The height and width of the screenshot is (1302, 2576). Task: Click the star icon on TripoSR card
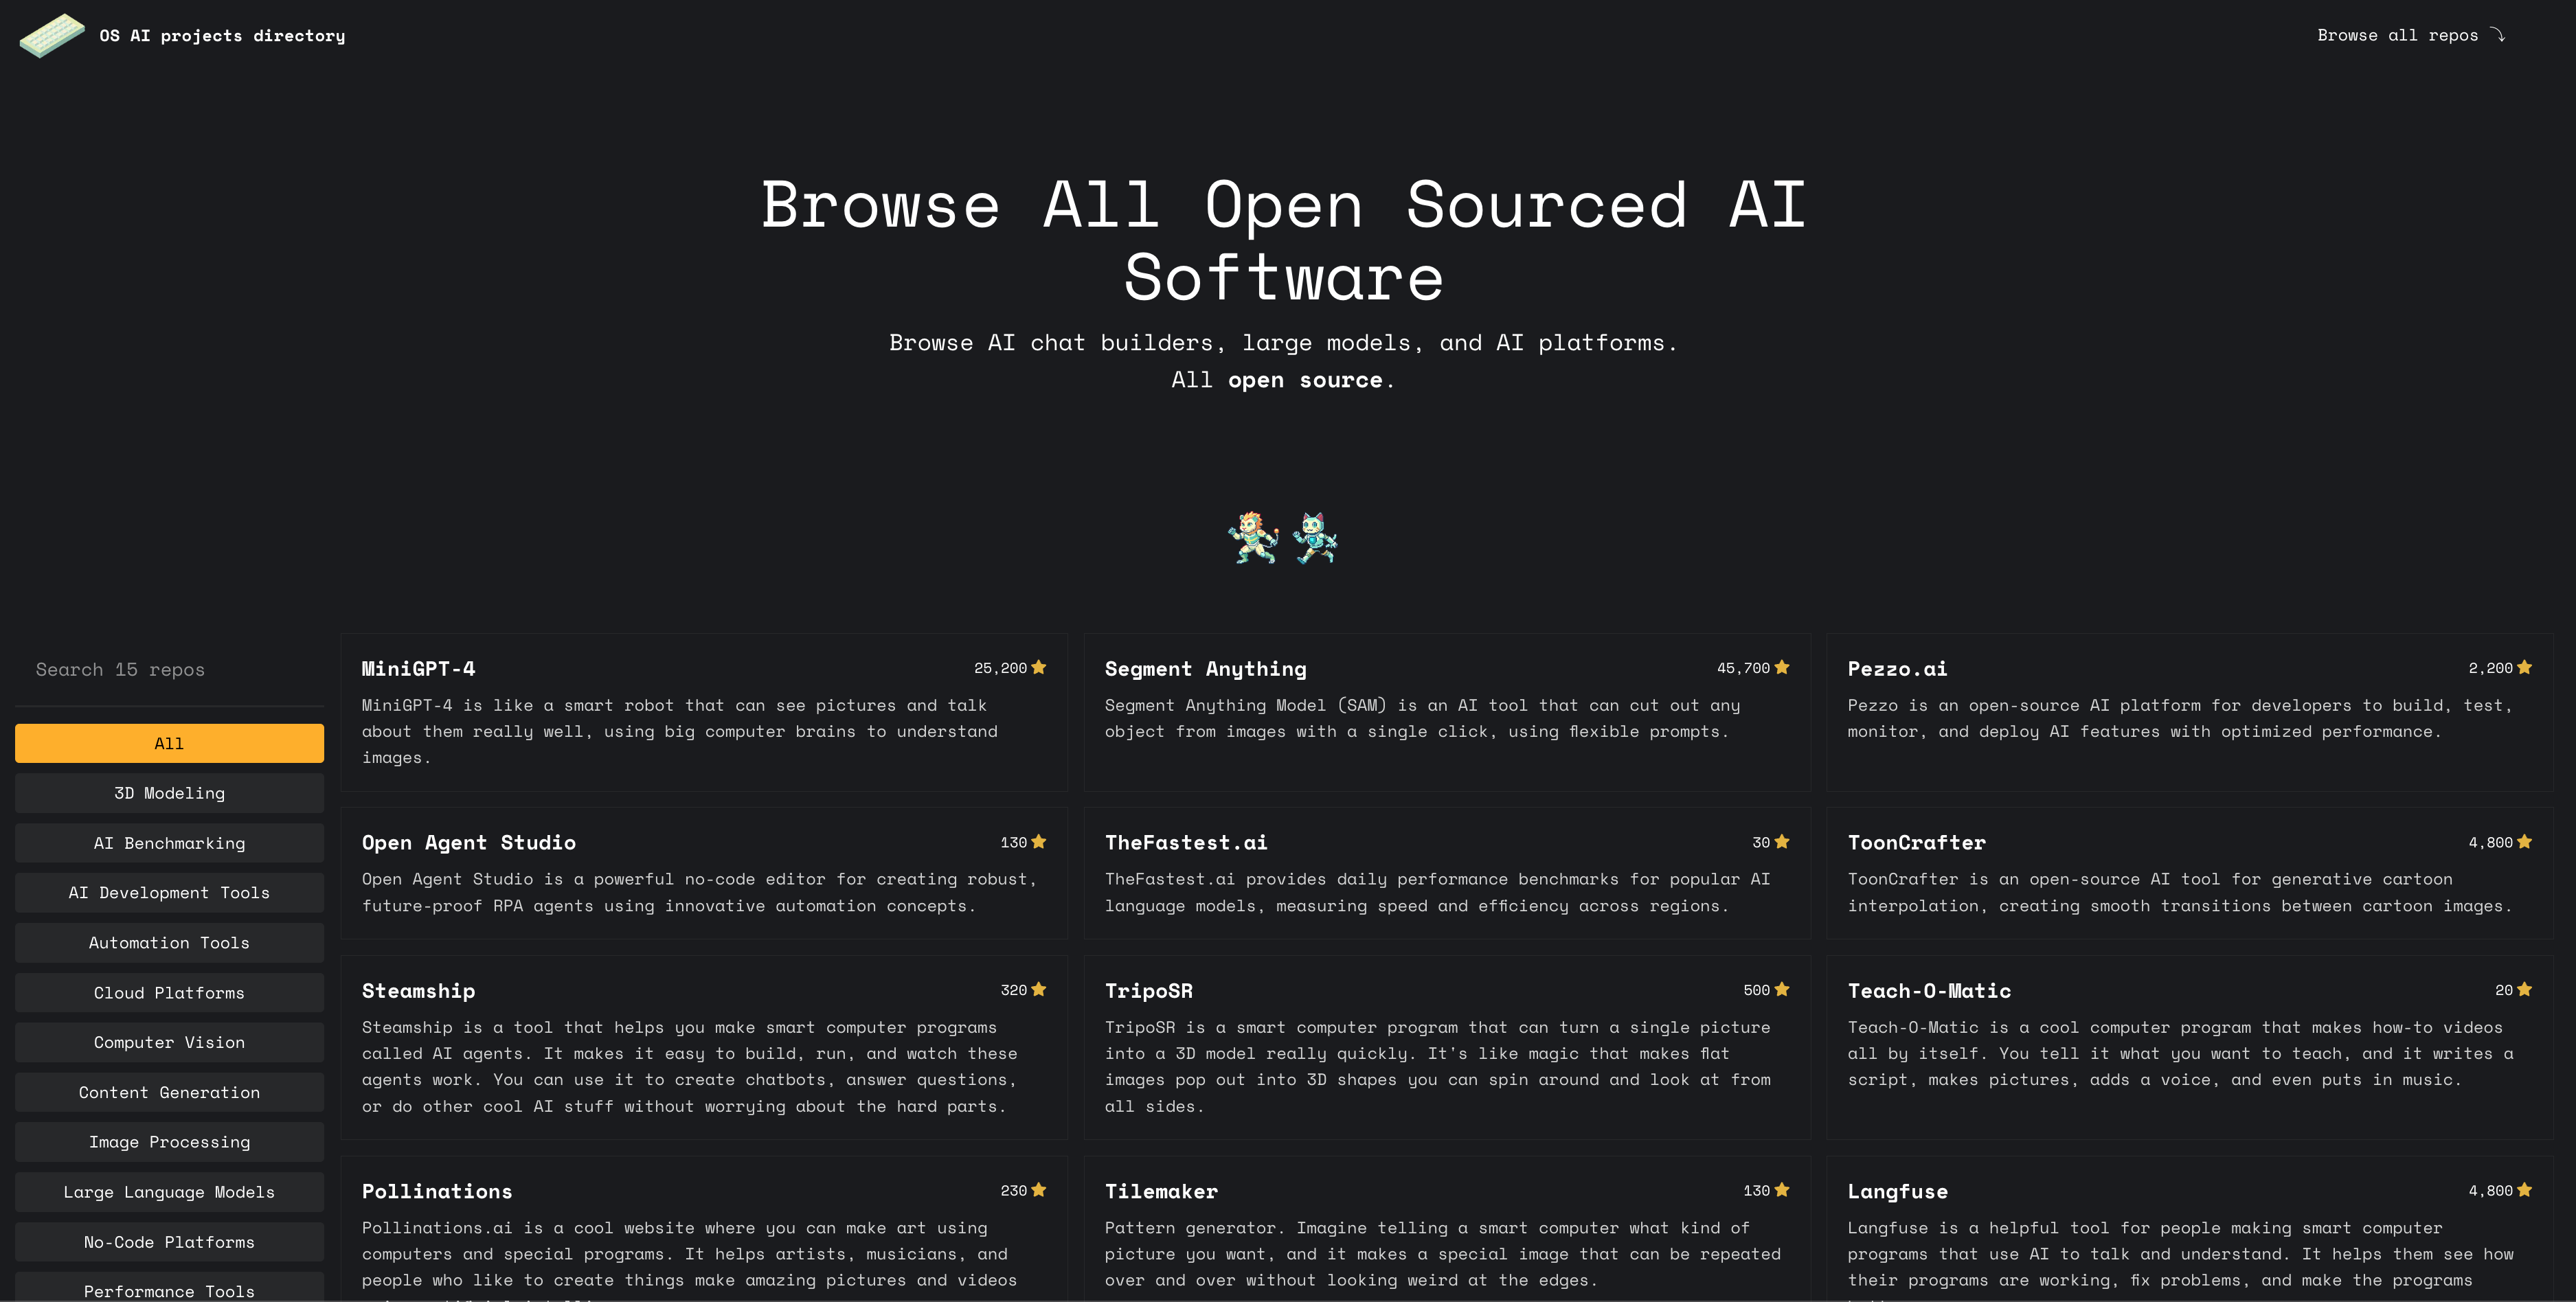pyautogui.click(x=1782, y=989)
